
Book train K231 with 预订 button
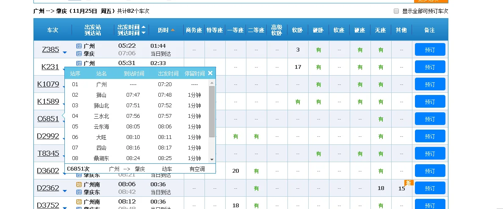tap(430, 67)
